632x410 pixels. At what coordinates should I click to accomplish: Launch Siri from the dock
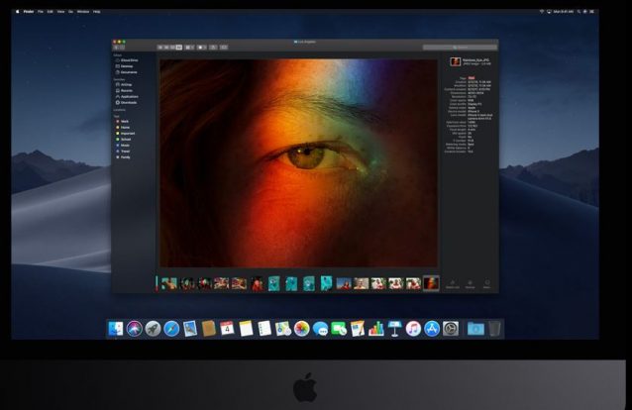pyautogui.click(x=135, y=329)
